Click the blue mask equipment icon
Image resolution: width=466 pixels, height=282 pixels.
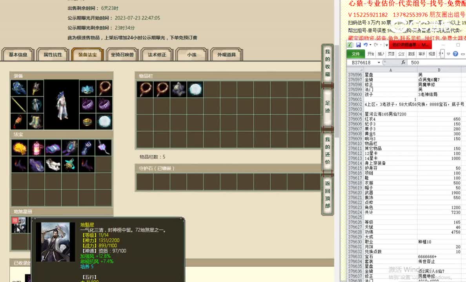click(x=88, y=89)
